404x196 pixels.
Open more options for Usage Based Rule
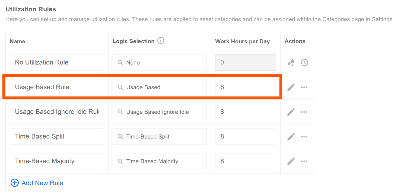[304, 87]
